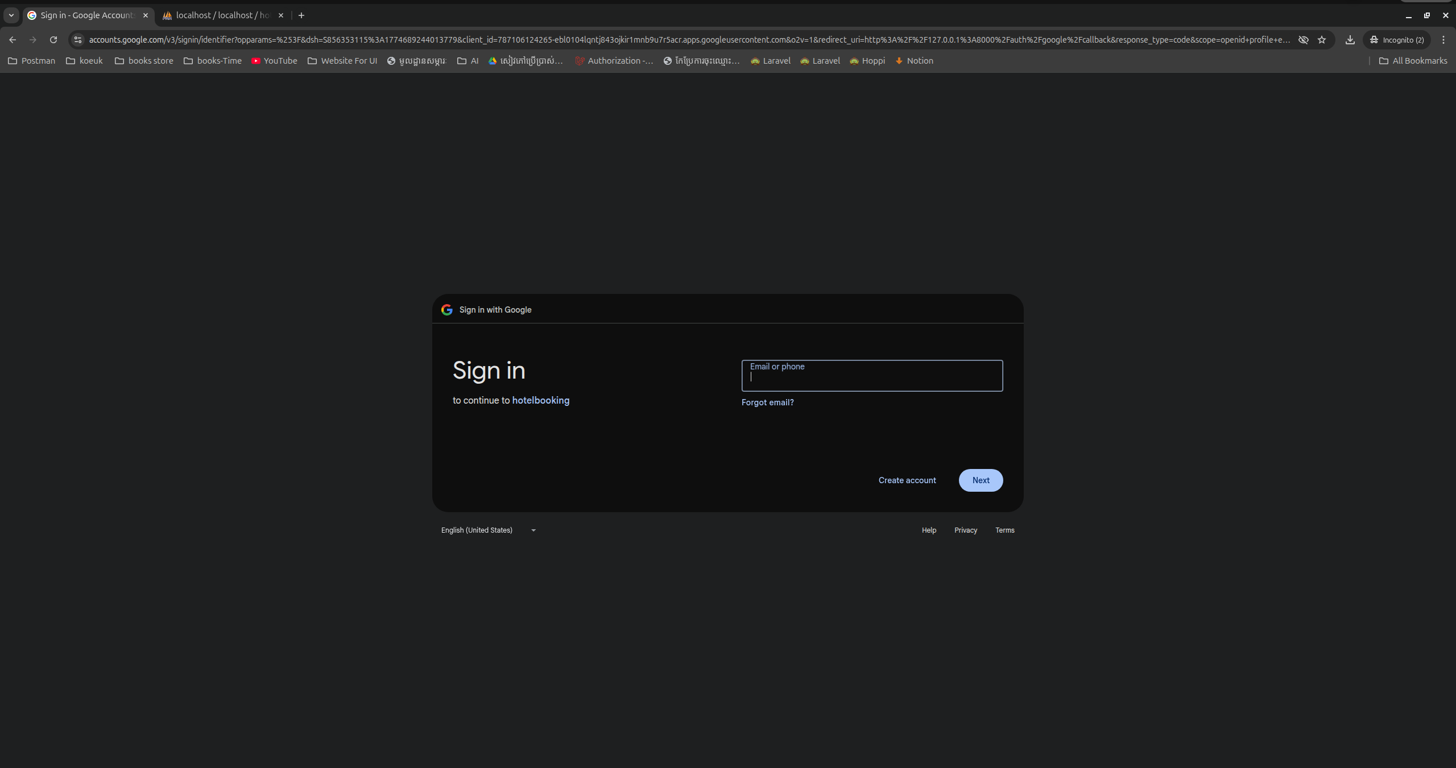
Task: Close the Sign in - Google Accounts tab
Action: click(x=146, y=15)
